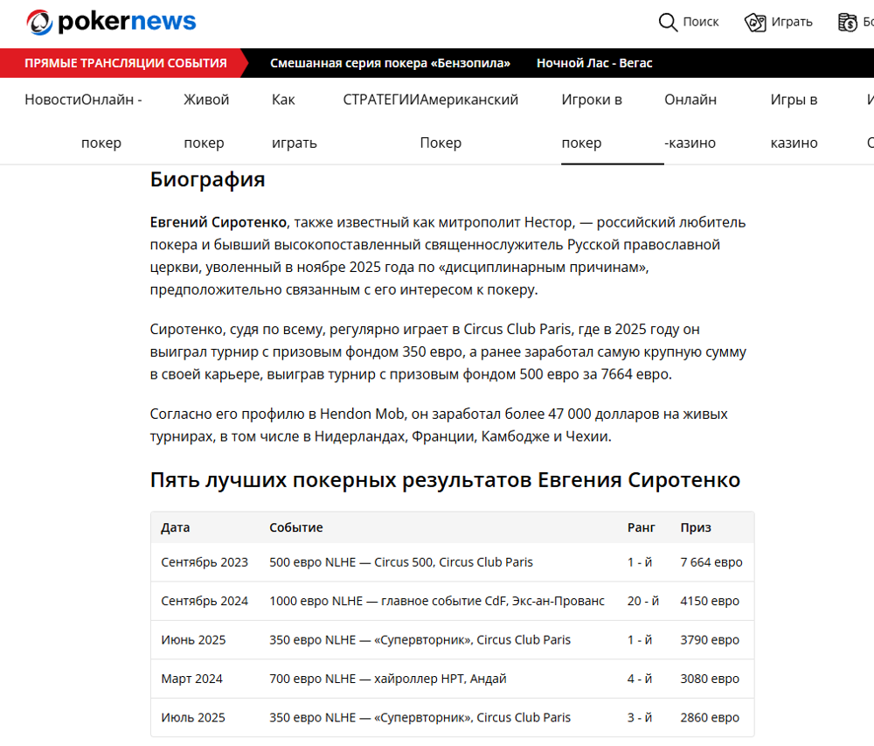Click the coins bonus icon

click(x=848, y=22)
